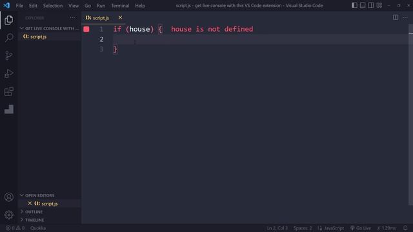413x232 pixels.
Task: Close the script.js editor tab
Action: pyautogui.click(x=120, y=17)
